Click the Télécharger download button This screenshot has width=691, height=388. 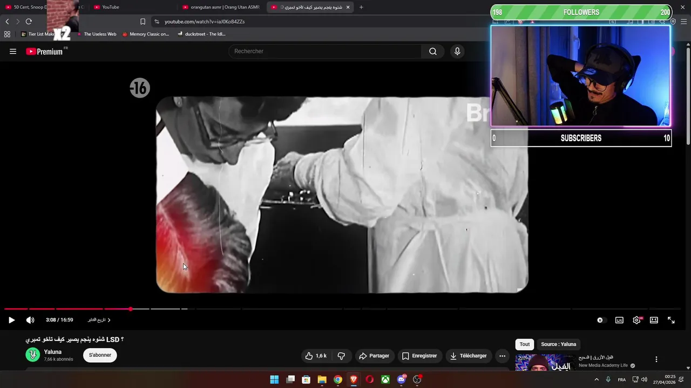tap(469, 356)
